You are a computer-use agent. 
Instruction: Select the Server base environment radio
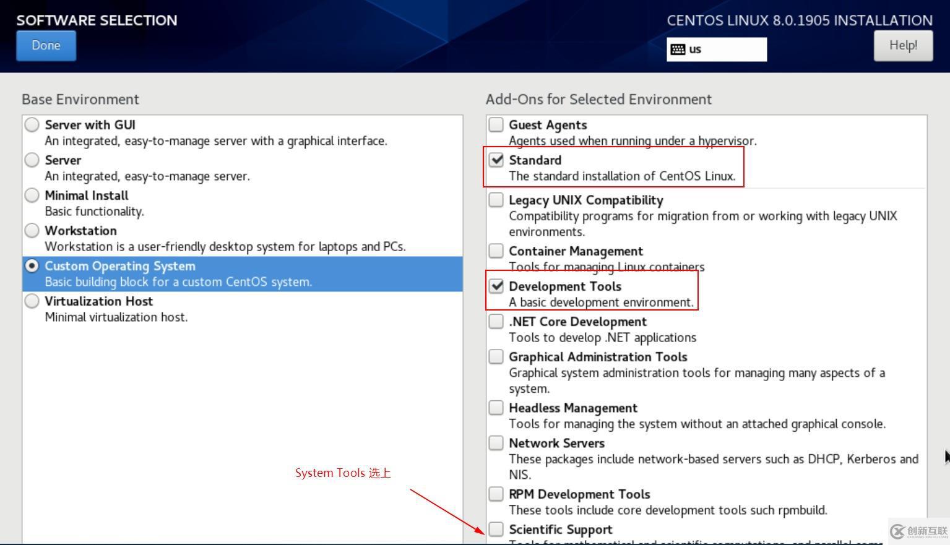(x=32, y=160)
